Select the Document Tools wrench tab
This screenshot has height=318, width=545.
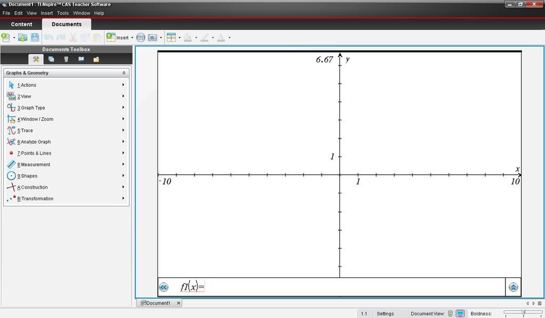click(36, 59)
